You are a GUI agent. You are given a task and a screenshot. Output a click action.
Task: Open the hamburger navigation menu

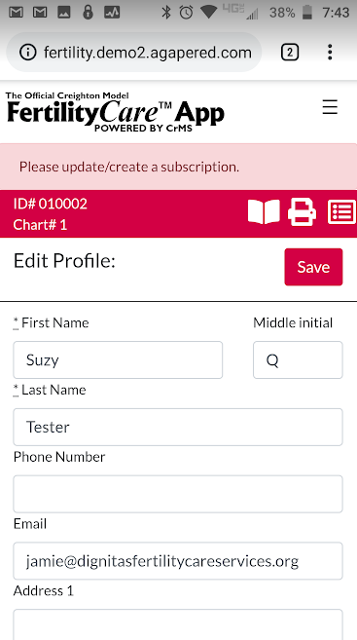330,107
